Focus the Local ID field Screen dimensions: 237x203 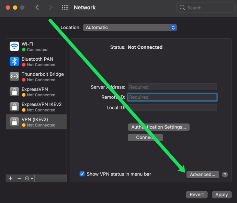(172, 108)
